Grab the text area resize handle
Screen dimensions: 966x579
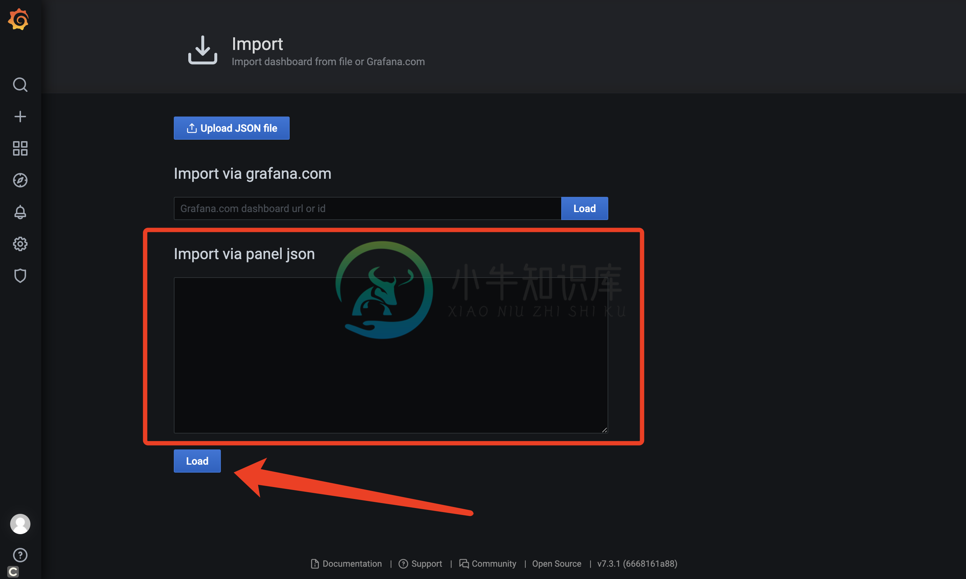pyautogui.click(x=604, y=430)
